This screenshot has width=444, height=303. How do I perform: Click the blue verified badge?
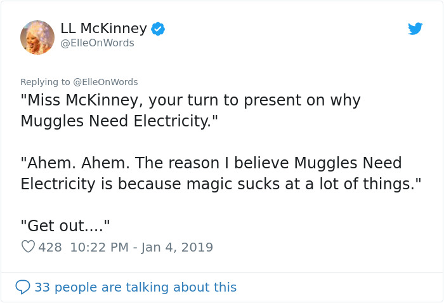point(158,29)
